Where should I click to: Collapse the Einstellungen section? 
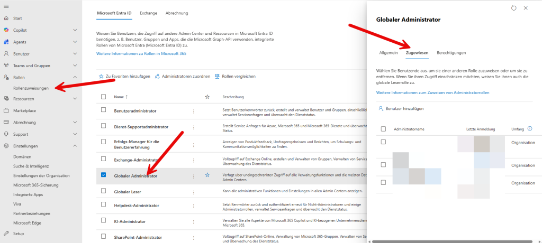[x=75, y=146]
